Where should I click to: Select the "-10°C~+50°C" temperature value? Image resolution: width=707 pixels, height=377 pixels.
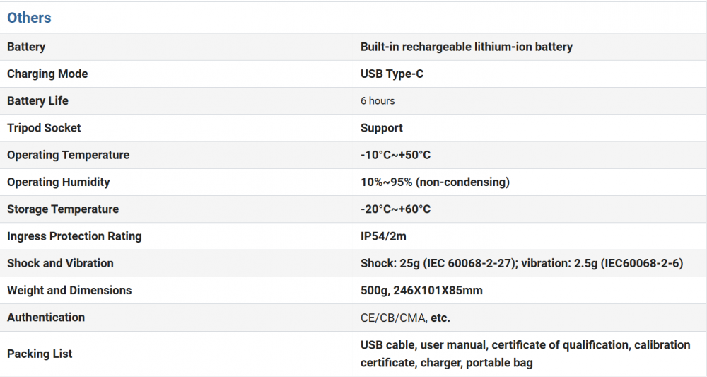(x=395, y=155)
